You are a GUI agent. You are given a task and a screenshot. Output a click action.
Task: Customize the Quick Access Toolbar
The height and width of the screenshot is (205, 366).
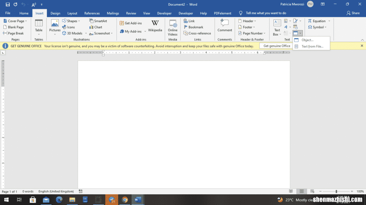coord(41,4)
